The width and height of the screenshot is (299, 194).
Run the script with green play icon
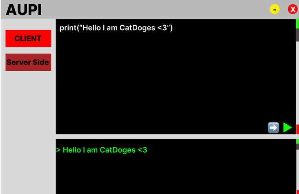pyautogui.click(x=288, y=127)
